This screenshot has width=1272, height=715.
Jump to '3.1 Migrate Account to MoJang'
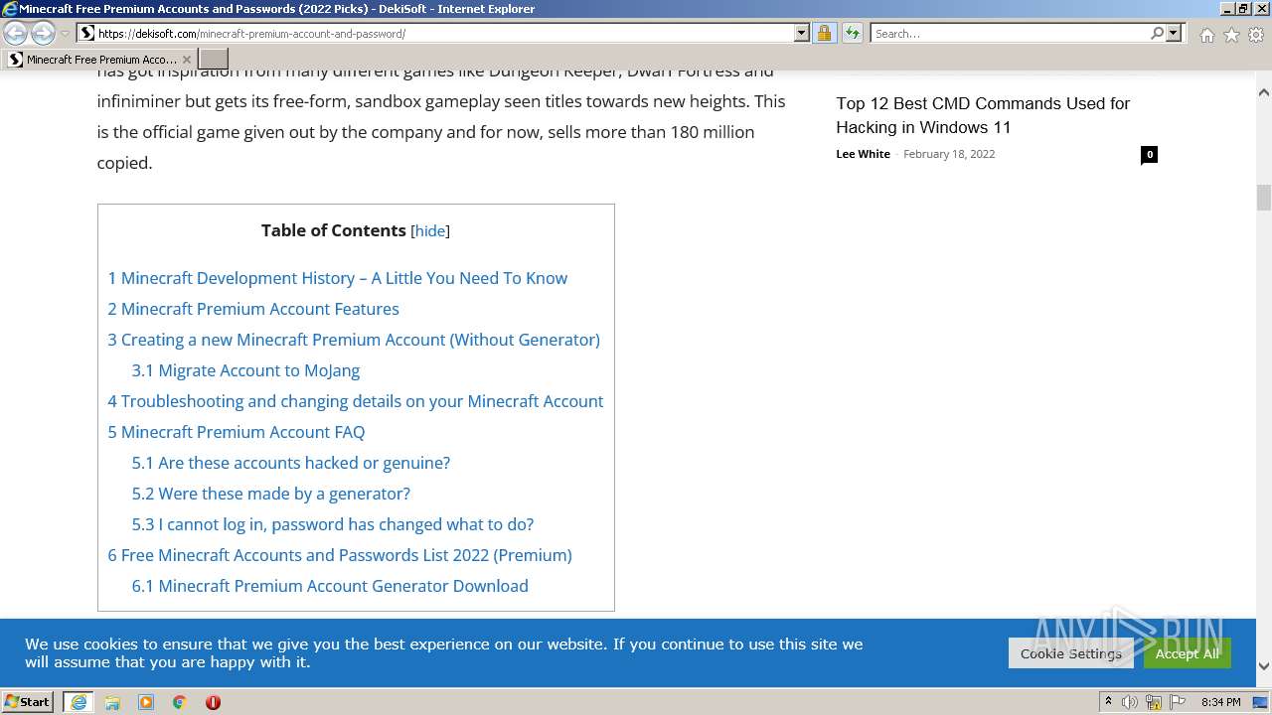click(x=245, y=370)
